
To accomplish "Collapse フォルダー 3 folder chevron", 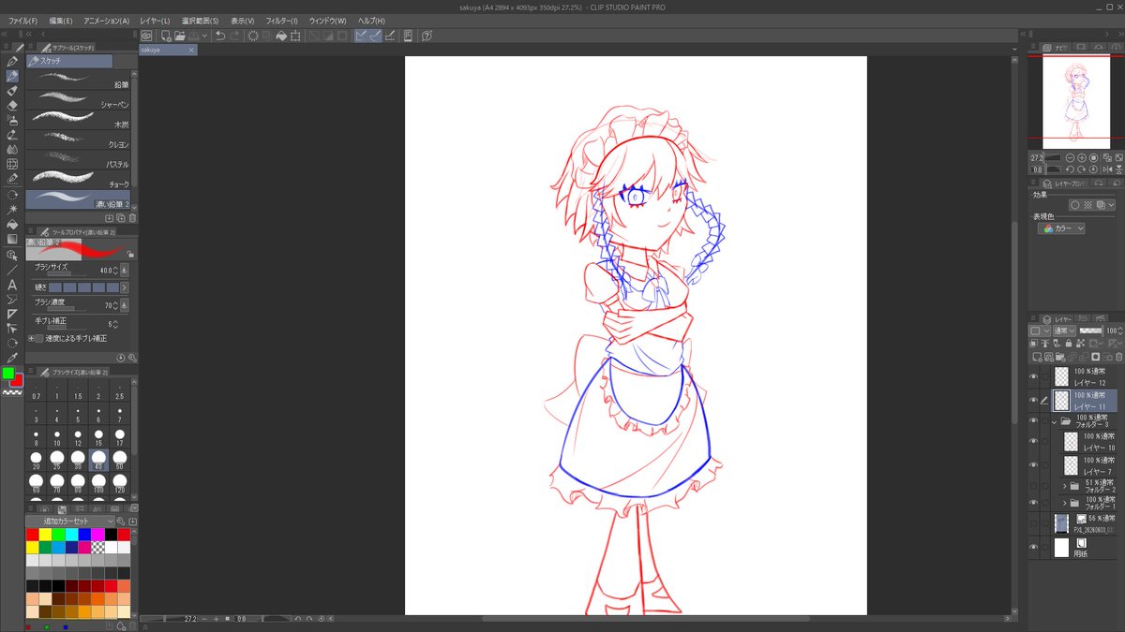I will tap(1055, 422).
